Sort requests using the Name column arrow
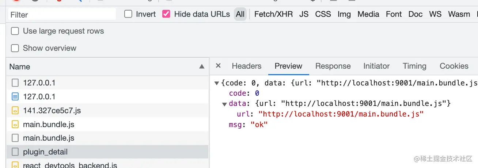This screenshot has height=168, width=478. pyautogui.click(x=202, y=67)
